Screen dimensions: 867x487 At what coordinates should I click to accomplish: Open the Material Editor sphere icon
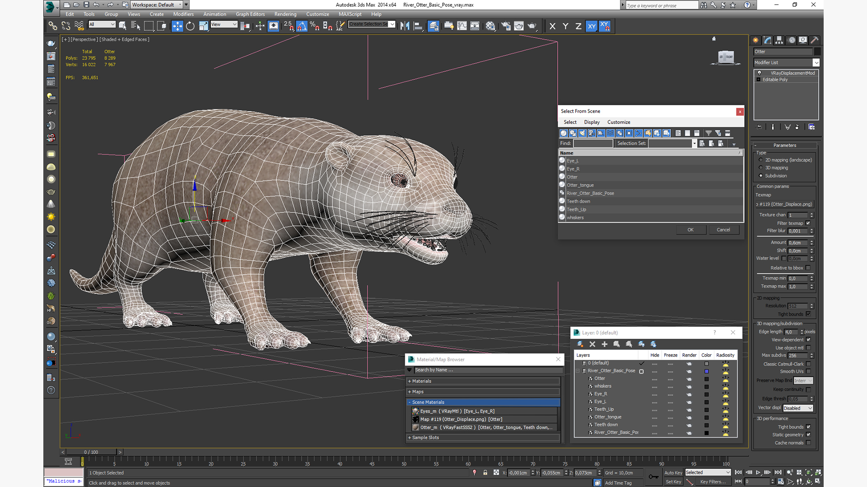(x=490, y=26)
